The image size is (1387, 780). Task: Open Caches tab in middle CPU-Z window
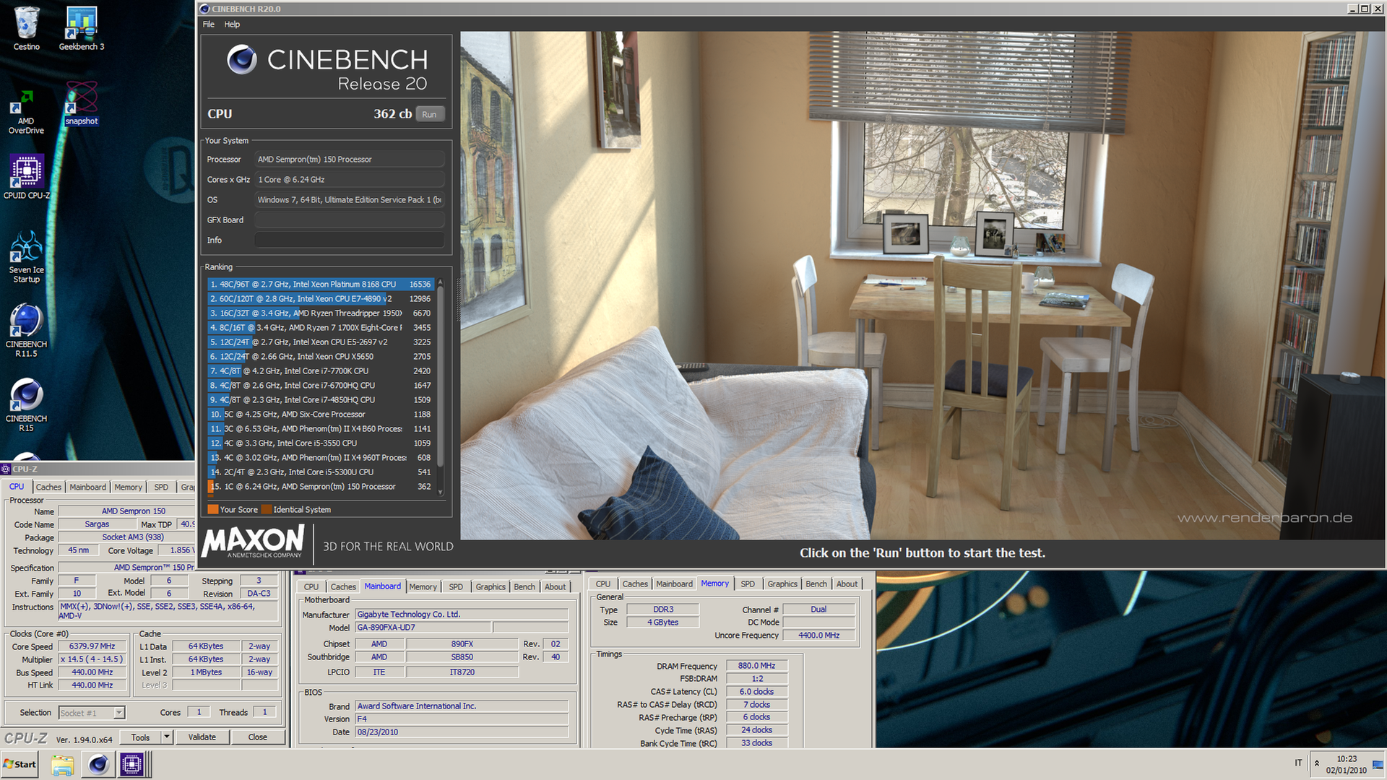[343, 587]
